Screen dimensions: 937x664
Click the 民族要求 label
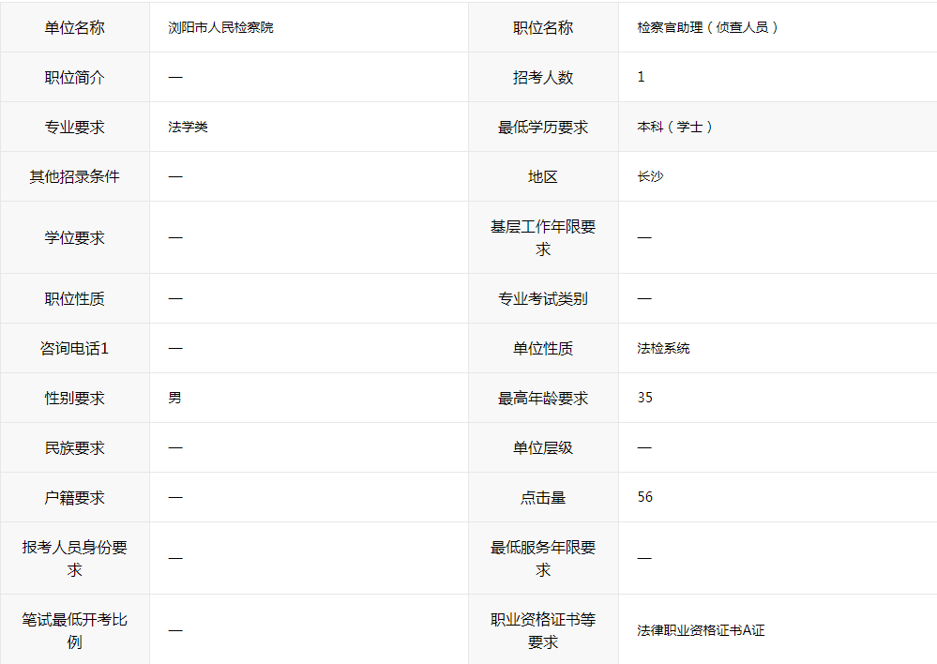click(x=75, y=447)
